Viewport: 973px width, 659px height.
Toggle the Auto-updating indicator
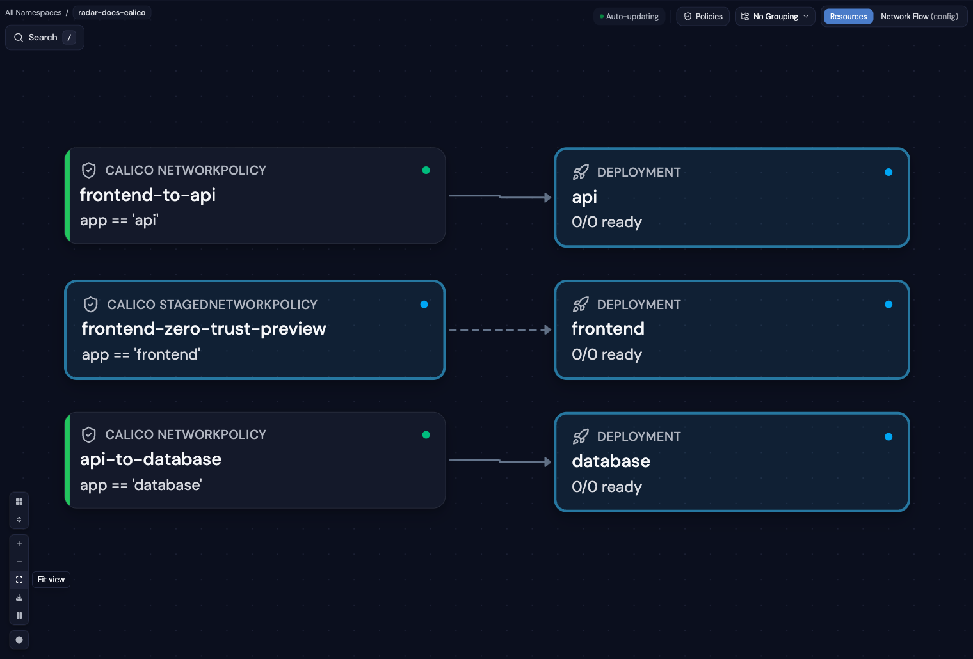[x=629, y=17]
